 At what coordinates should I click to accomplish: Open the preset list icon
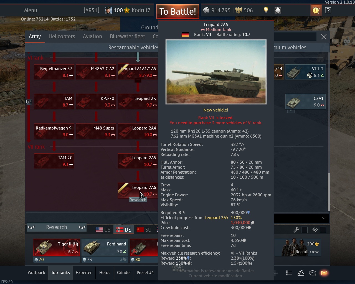[289, 273]
